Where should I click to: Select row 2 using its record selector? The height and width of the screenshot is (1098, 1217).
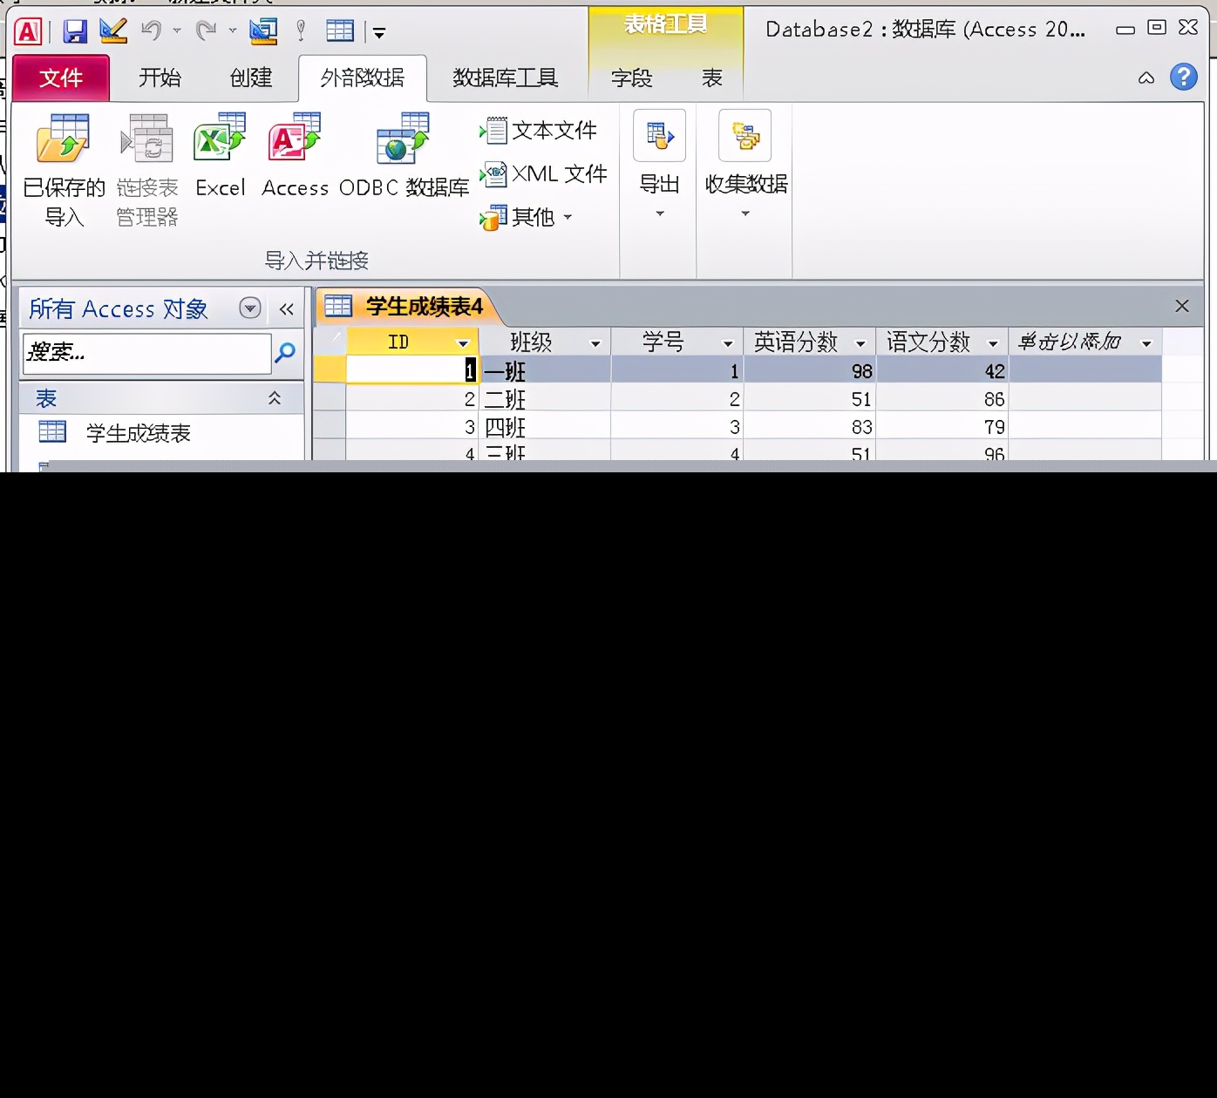[330, 399]
